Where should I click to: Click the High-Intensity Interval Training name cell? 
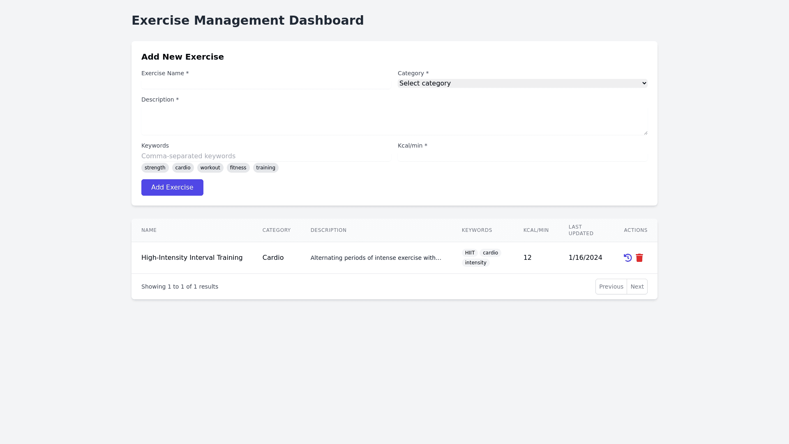pyautogui.click(x=192, y=258)
